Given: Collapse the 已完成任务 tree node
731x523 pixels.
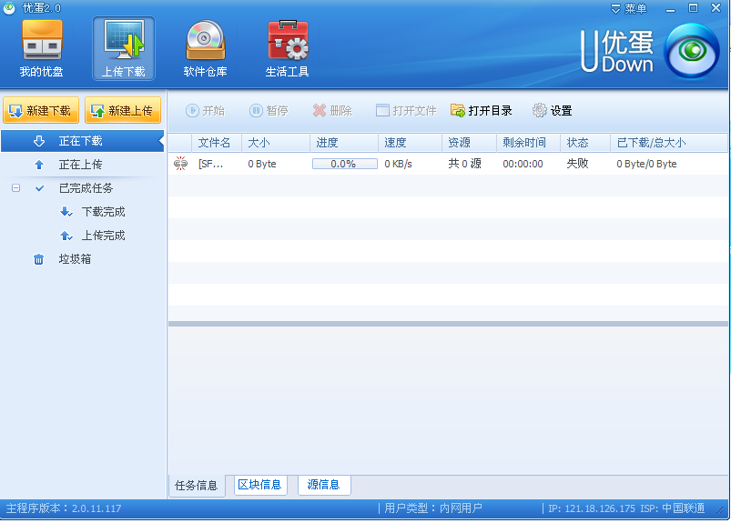Looking at the screenshot, I should [x=15, y=188].
